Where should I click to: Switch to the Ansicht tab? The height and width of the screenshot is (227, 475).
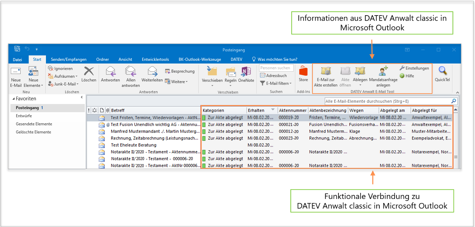click(x=125, y=59)
